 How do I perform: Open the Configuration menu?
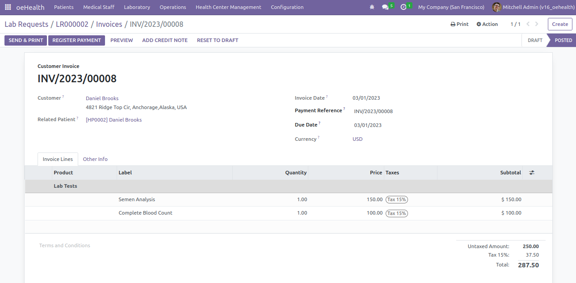pyautogui.click(x=287, y=7)
